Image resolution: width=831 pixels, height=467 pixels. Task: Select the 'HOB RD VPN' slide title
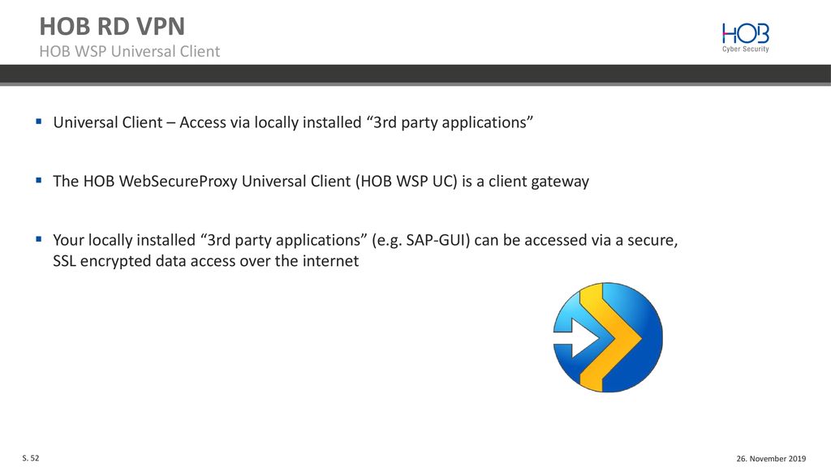(x=112, y=26)
